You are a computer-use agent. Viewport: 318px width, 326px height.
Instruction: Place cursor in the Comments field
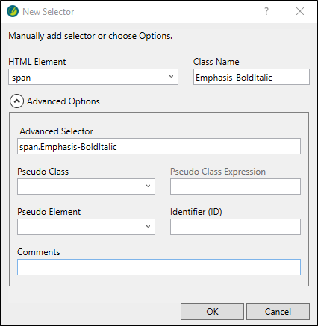[x=159, y=267]
